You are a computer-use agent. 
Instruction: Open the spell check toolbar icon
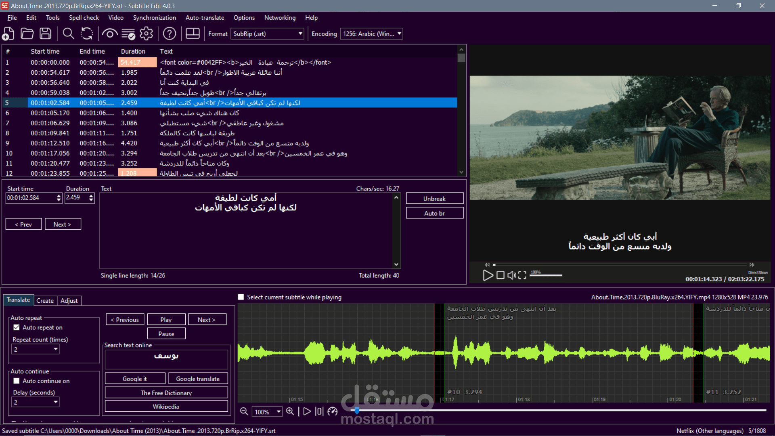tap(128, 34)
